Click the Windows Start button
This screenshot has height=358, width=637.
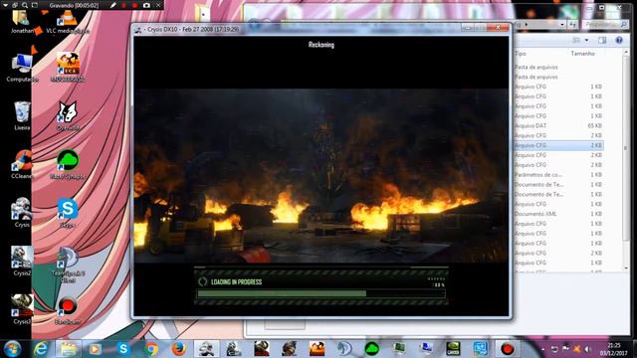pos(13,349)
